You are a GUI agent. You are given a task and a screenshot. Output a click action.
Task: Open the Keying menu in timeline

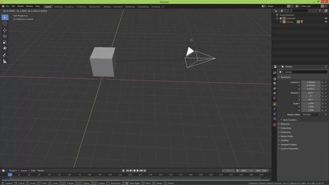point(25,171)
